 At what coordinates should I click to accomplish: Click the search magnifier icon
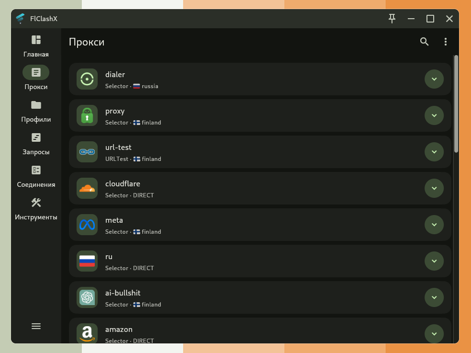(x=424, y=42)
